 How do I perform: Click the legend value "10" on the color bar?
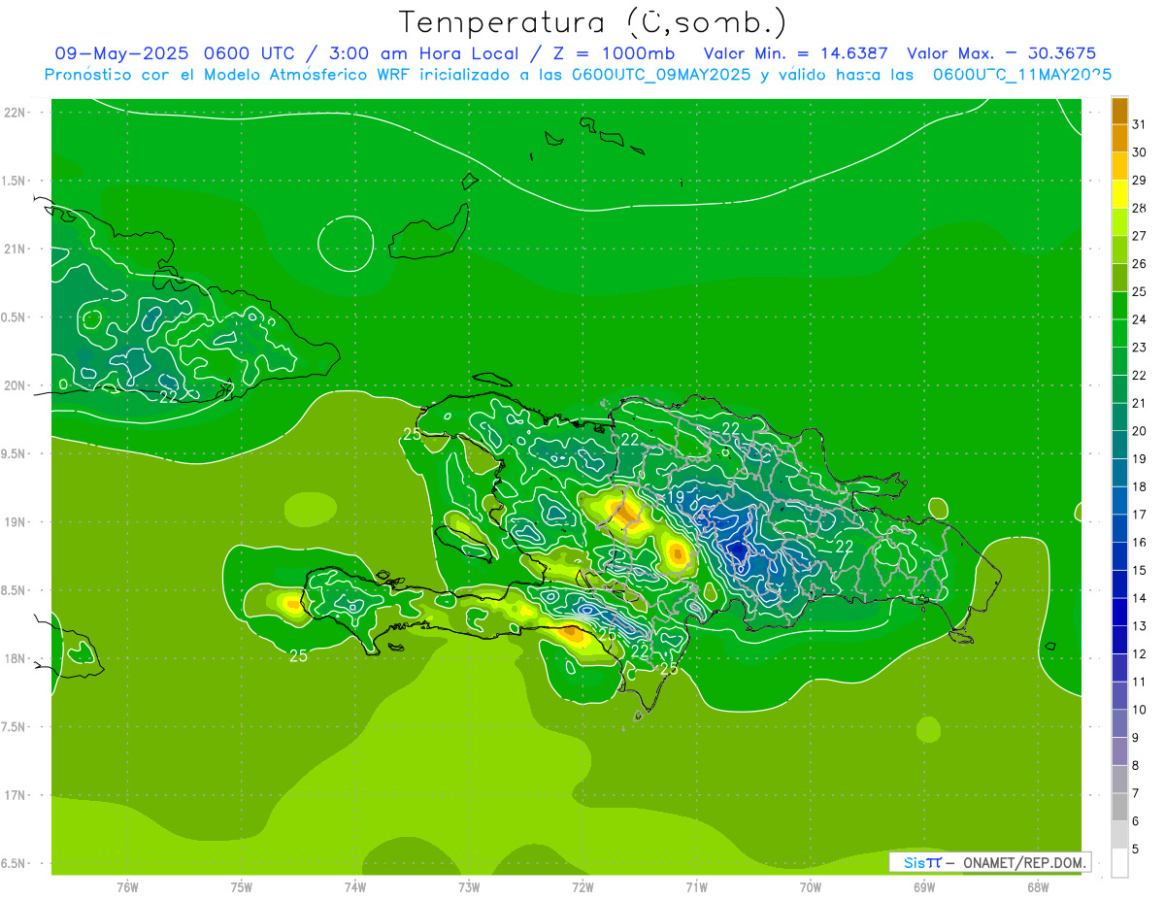[x=1140, y=710]
